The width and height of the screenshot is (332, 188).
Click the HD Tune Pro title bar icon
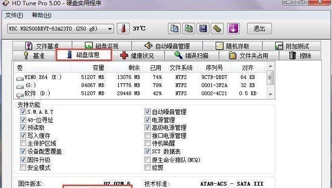point(6,2)
